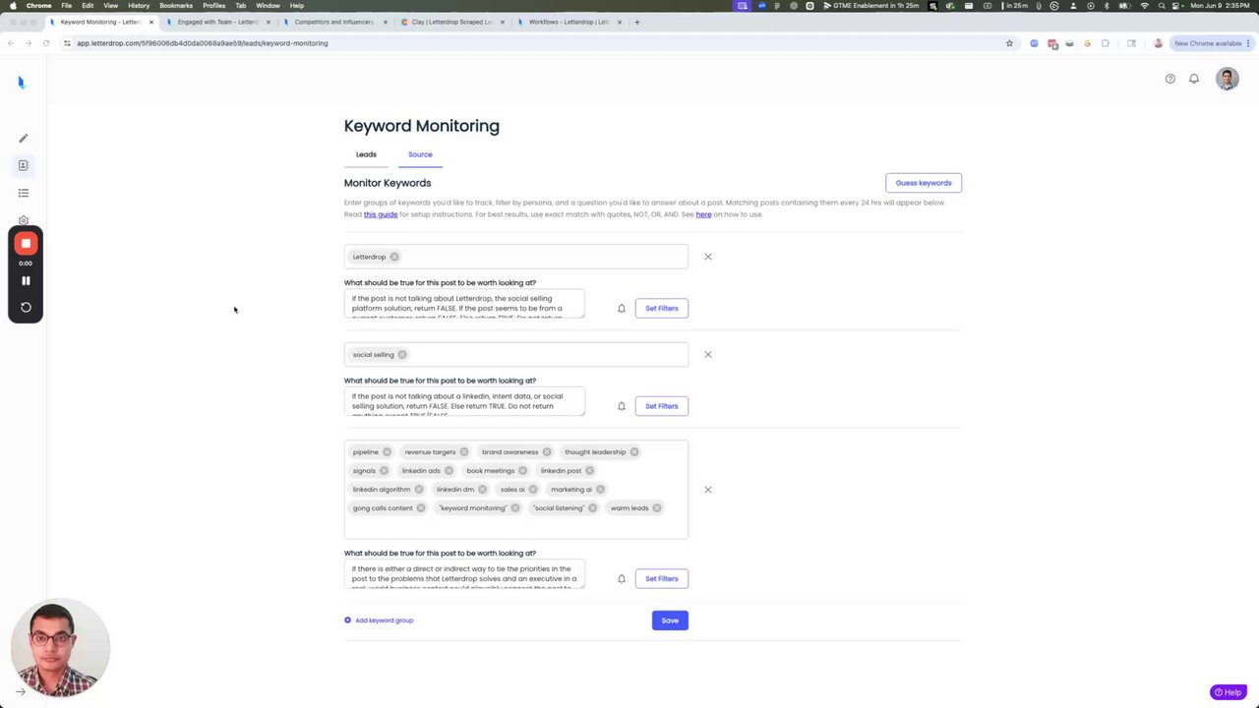Remove the gong calls content keyword tag
1259x708 pixels.
pyautogui.click(x=421, y=508)
